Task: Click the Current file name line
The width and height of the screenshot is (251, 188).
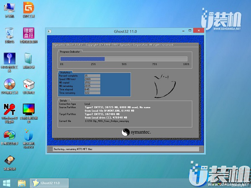Action: pyautogui.click(x=107, y=121)
